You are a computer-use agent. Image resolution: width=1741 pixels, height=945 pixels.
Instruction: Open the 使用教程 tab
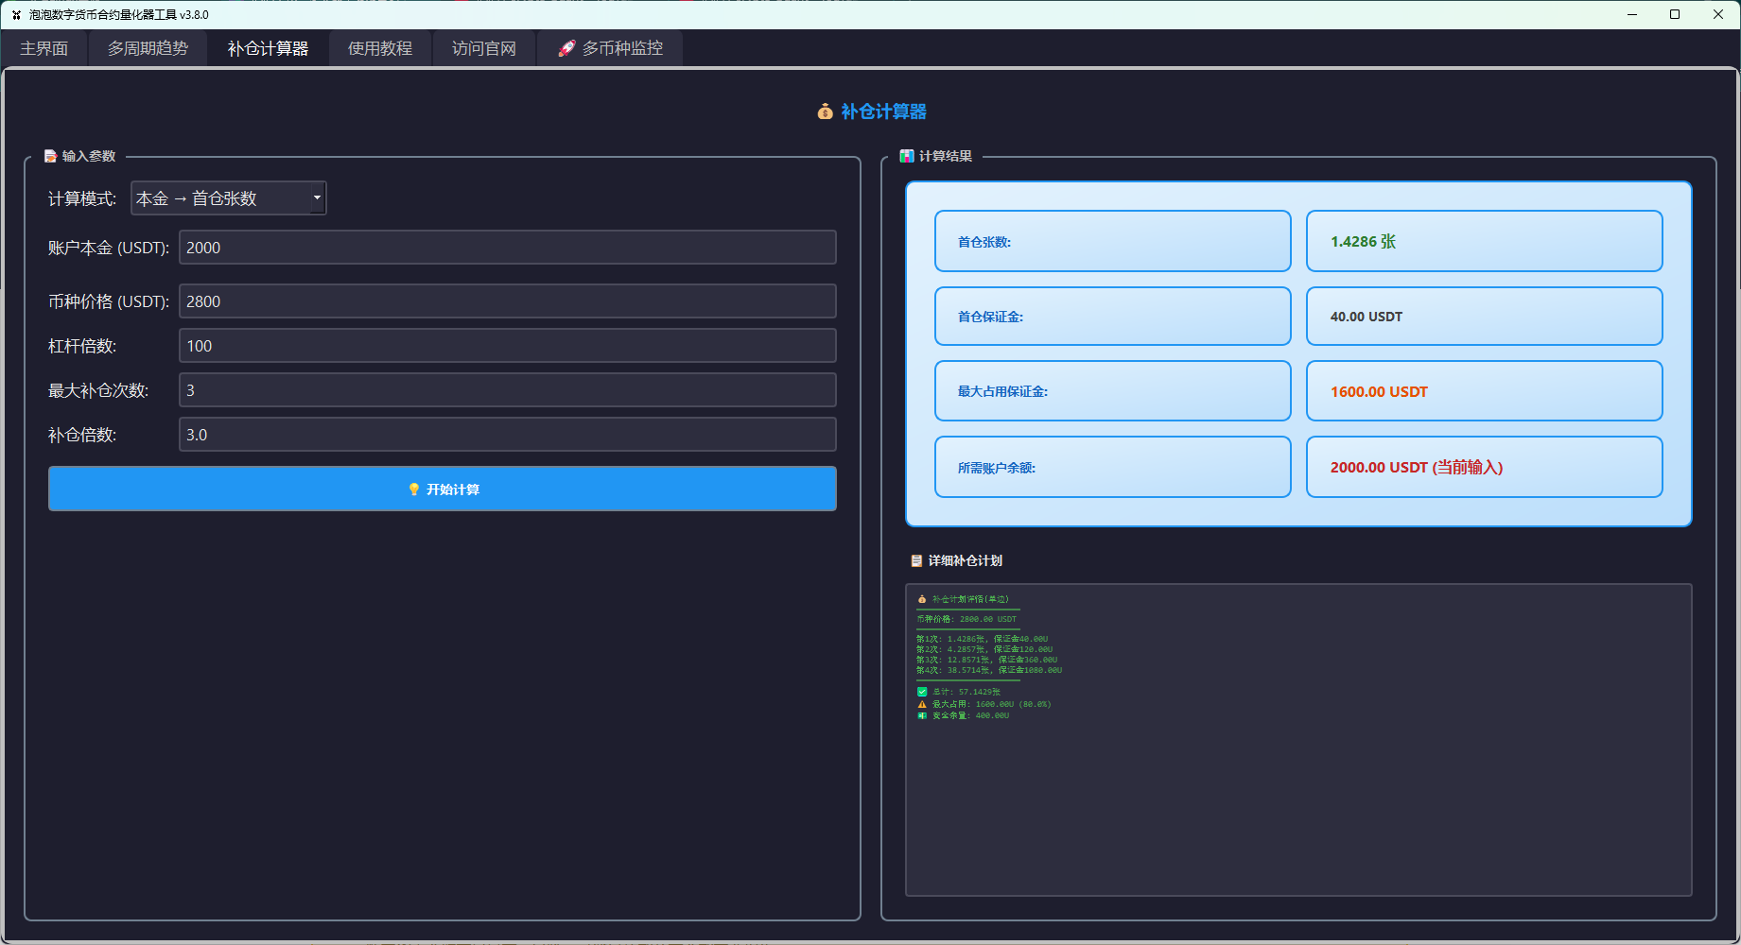(379, 48)
